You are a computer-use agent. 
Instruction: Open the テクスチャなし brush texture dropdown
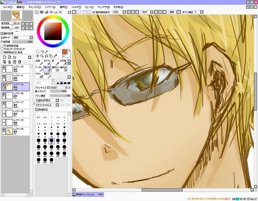click(x=57, y=105)
